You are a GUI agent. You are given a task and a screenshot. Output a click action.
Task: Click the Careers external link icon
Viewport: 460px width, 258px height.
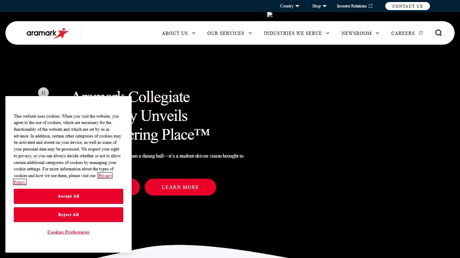pos(421,33)
